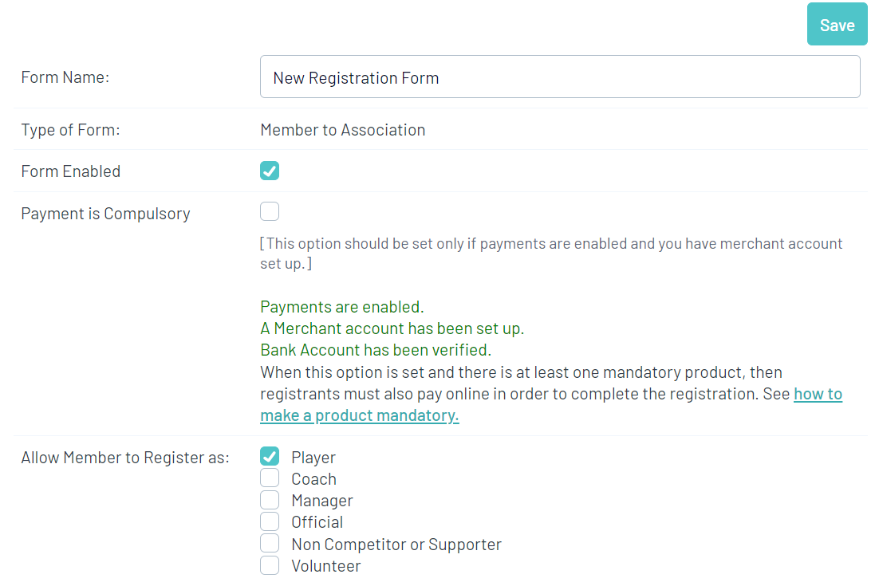Toggle the Volunteer checkbox on

pyautogui.click(x=270, y=565)
